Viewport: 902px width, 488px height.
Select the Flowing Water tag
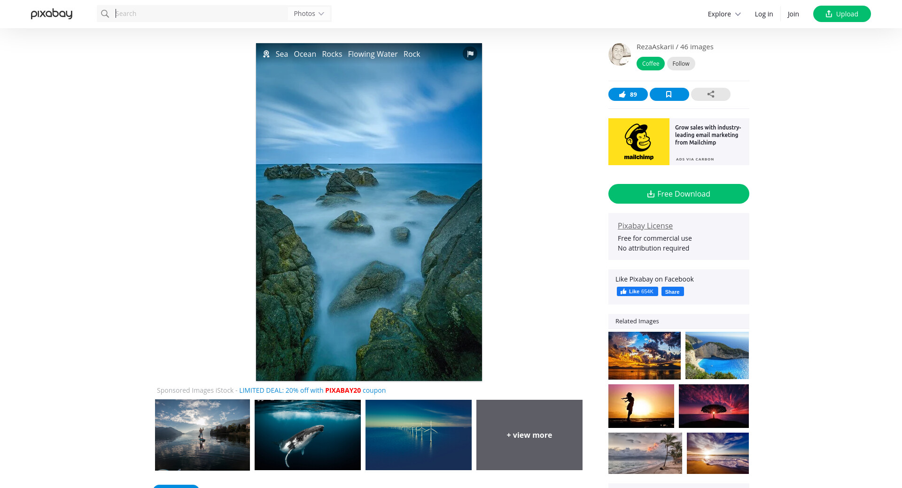coord(373,54)
